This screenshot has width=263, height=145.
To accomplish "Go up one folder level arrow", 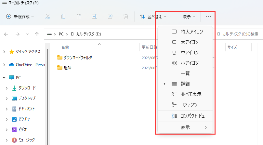I will click(37, 34).
